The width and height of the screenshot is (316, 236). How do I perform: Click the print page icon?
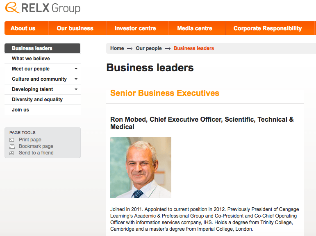click(x=11, y=140)
